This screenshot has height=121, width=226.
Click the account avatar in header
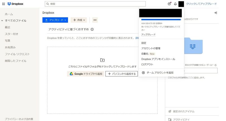(x=181, y=4)
